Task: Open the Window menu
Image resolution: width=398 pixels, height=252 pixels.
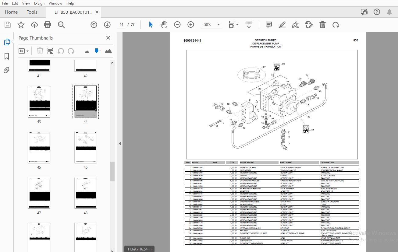Action: (55, 3)
